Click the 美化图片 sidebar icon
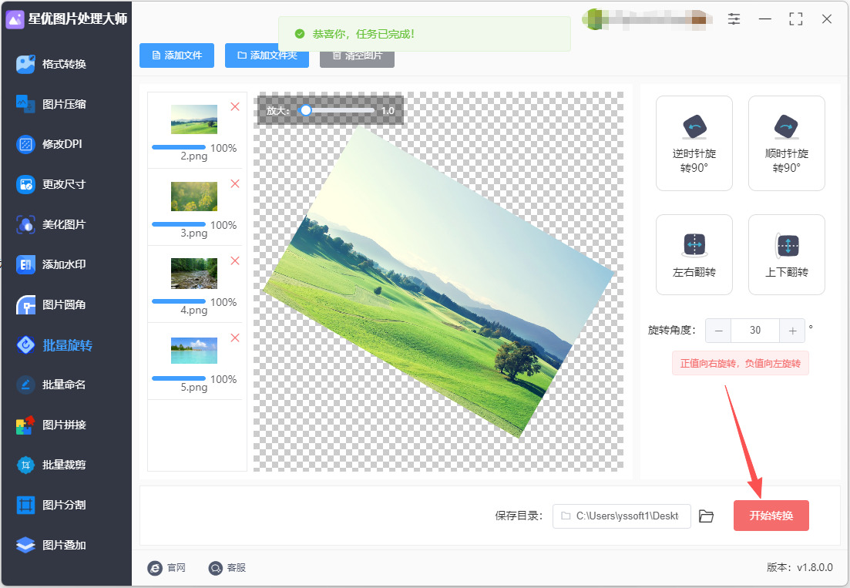This screenshot has width=850, height=588. point(25,224)
